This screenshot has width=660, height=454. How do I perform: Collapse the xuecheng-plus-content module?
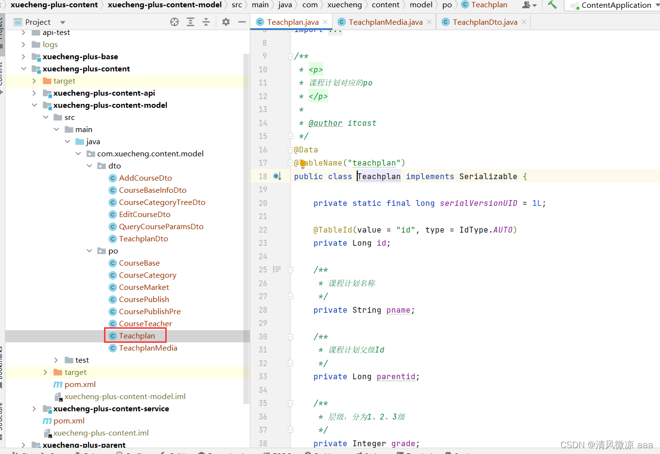click(23, 68)
